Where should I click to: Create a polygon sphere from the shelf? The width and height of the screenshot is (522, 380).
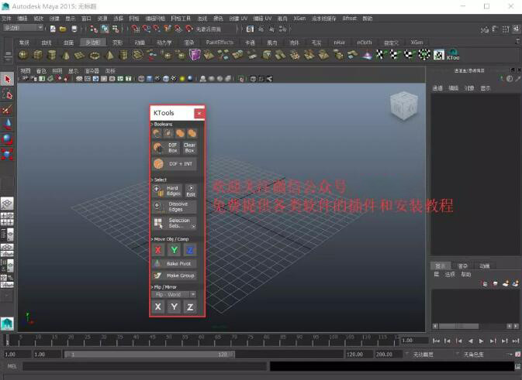point(23,55)
